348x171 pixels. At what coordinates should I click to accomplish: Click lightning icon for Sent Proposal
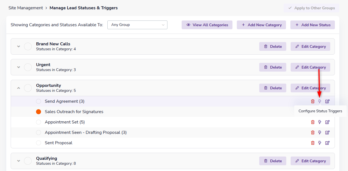click(x=320, y=143)
